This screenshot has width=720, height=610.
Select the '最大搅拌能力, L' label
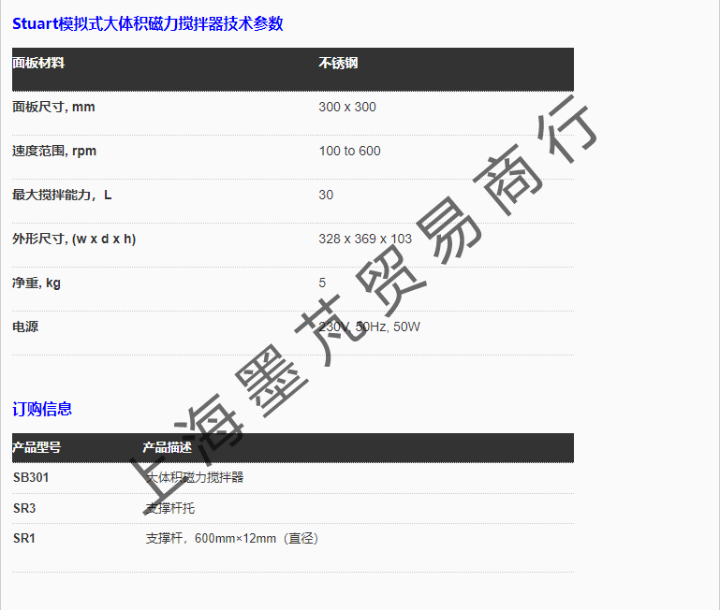point(62,196)
